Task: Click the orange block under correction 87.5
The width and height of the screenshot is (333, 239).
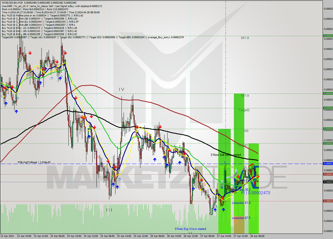Action: click(x=239, y=225)
